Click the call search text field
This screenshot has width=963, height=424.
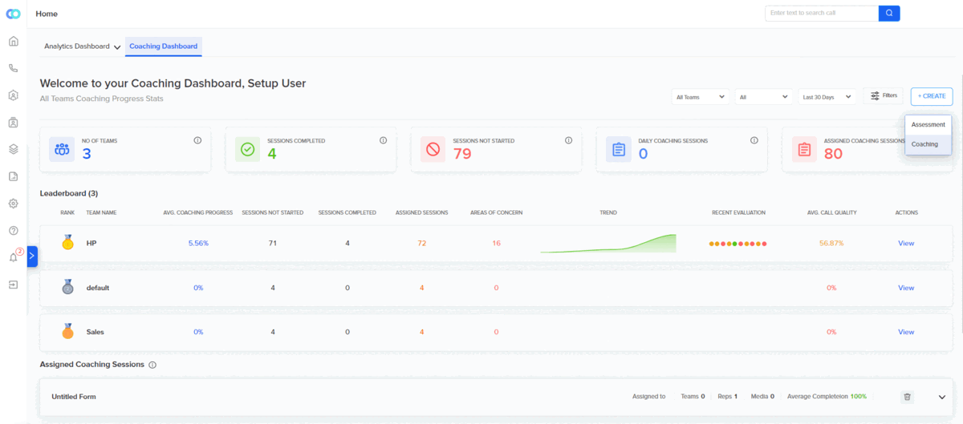point(822,13)
